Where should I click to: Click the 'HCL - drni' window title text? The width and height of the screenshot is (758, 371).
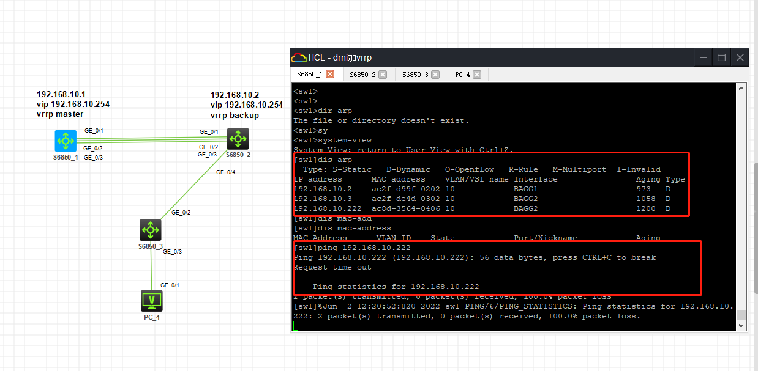[340, 57]
